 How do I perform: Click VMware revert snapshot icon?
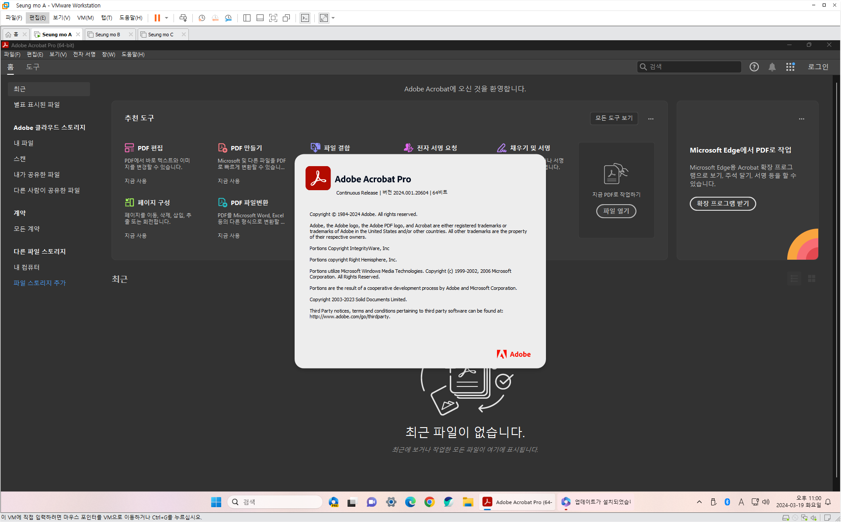click(x=215, y=18)
